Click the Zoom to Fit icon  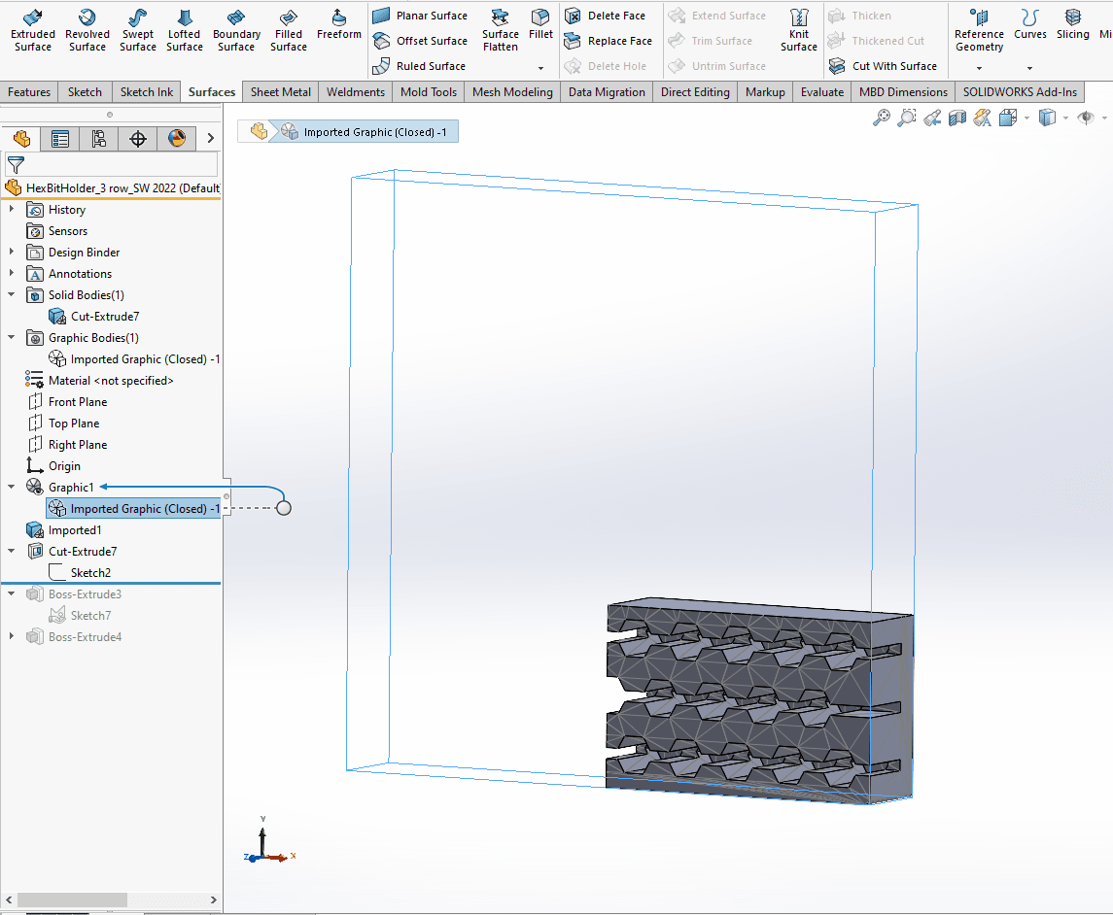click(x=881, y=118)
